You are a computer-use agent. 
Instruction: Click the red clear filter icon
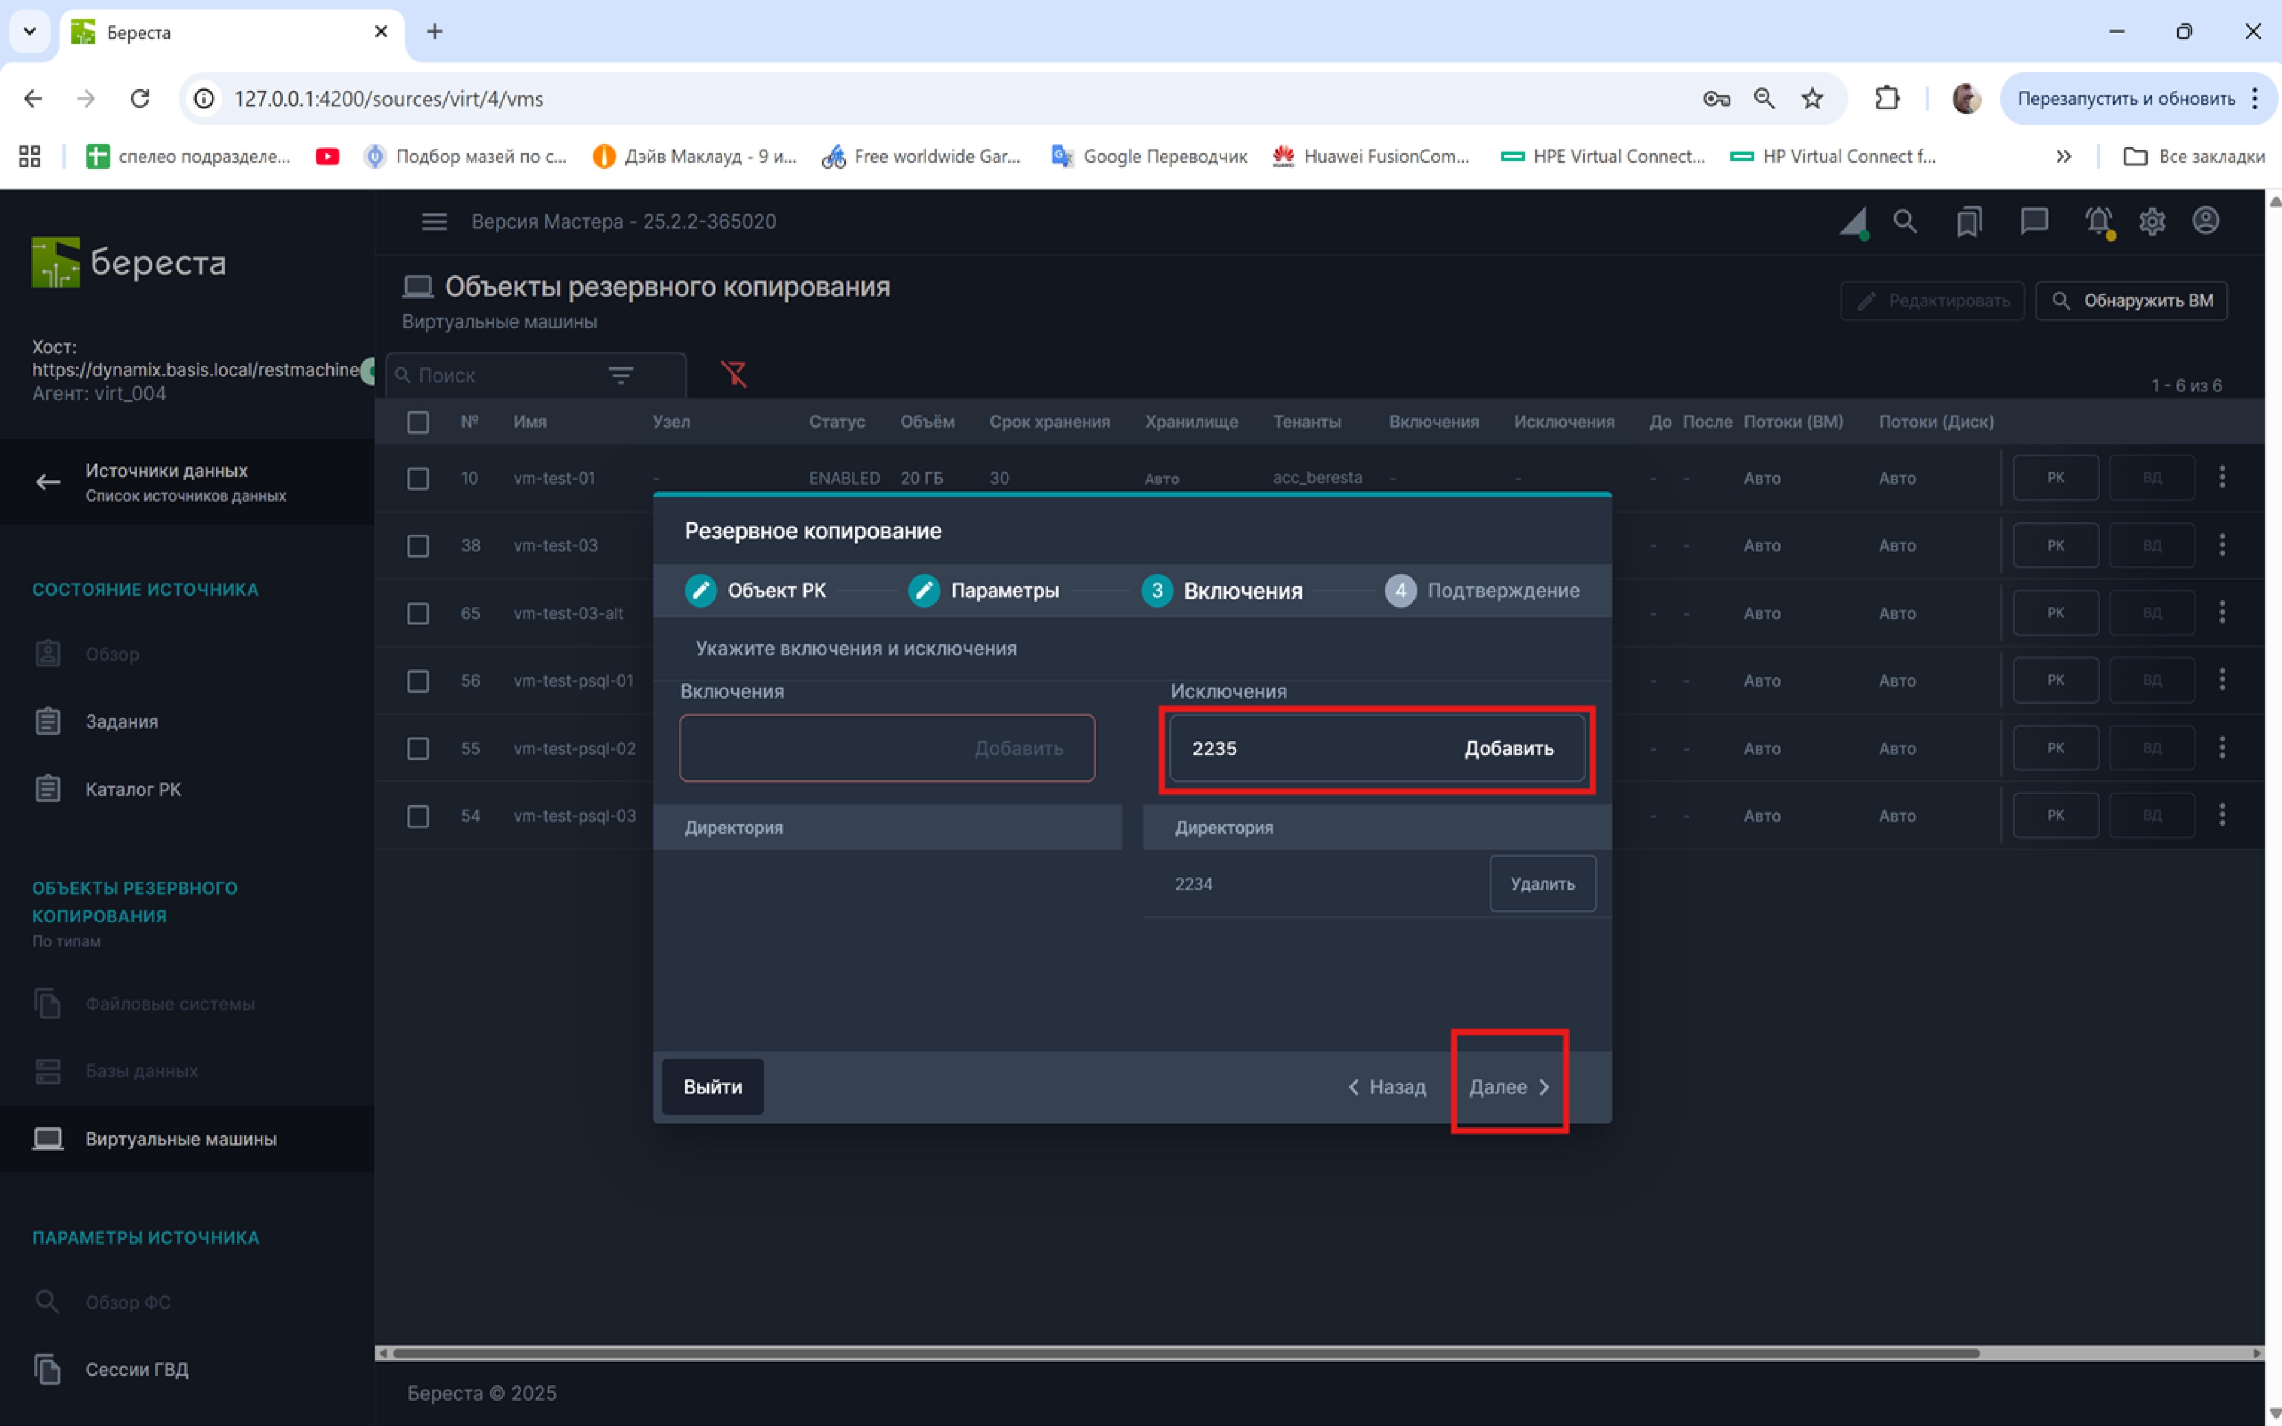(x=733, y=374)
